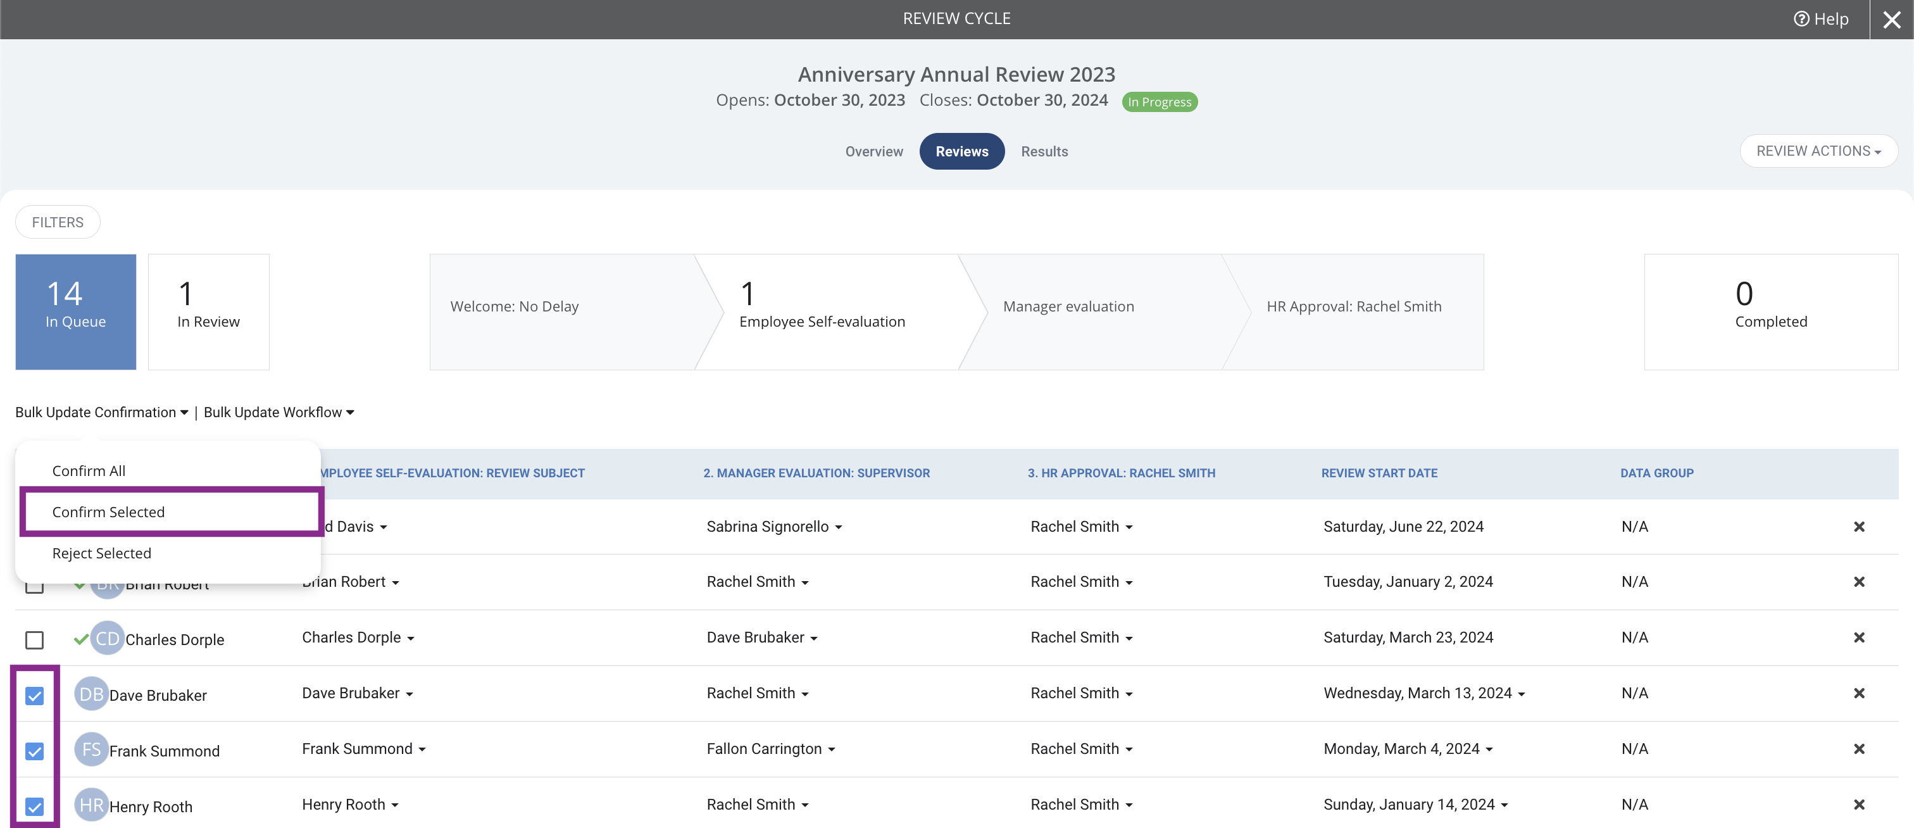
Task: Close the Review Cycle dialog
Action: coord(1891,20)
